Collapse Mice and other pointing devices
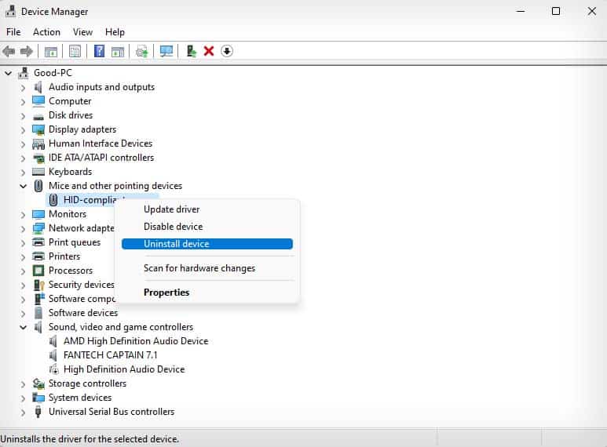Image resolution: width=607 pixels, height=447 pixels. tap(24, 186)
